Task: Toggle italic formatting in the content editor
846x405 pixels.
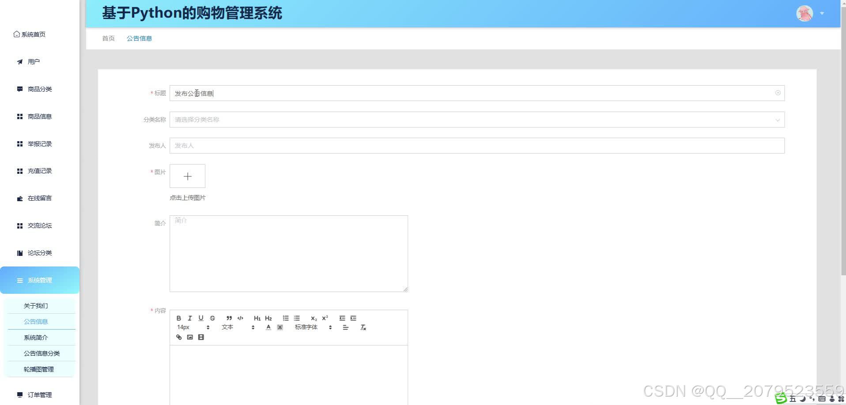Action: click(190, 318)
